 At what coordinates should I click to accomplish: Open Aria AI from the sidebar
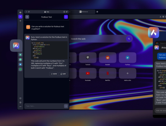click(20, 17)
